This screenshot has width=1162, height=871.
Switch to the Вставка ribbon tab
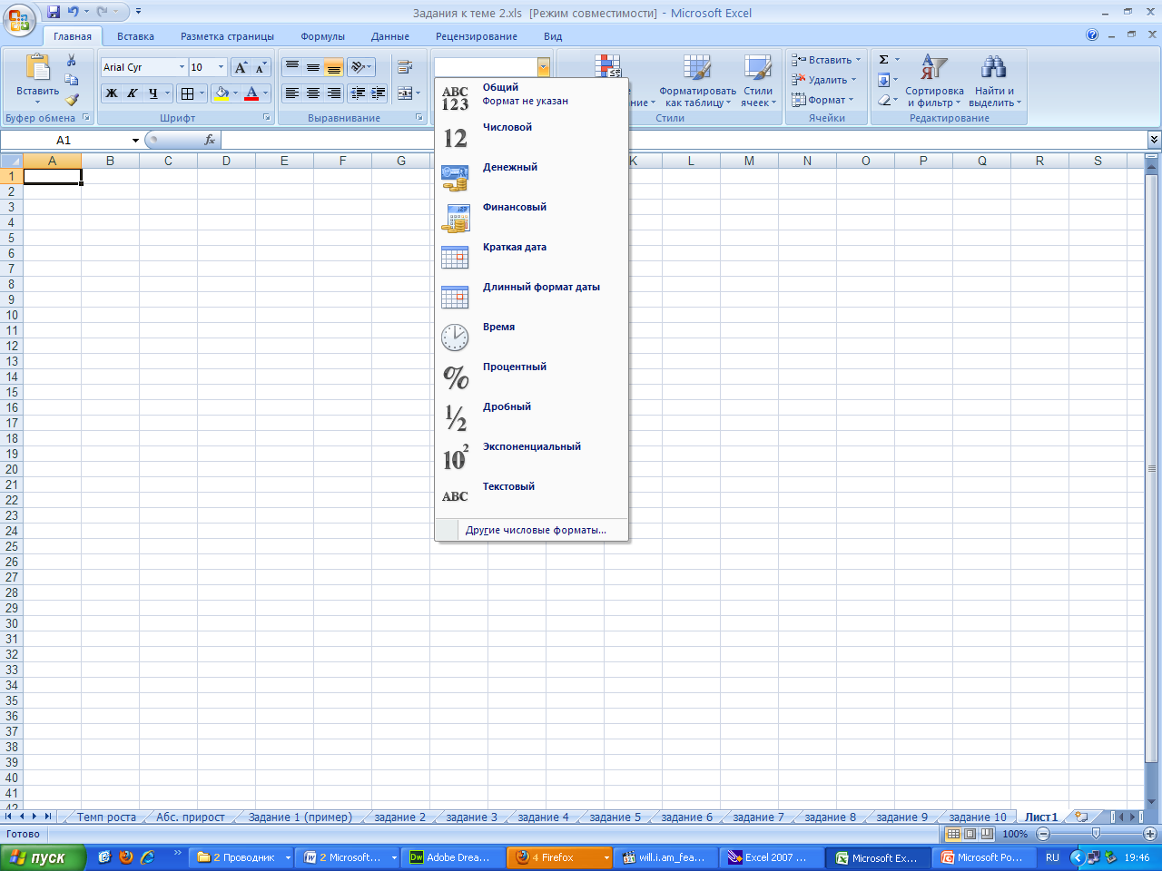click(135, 36)
